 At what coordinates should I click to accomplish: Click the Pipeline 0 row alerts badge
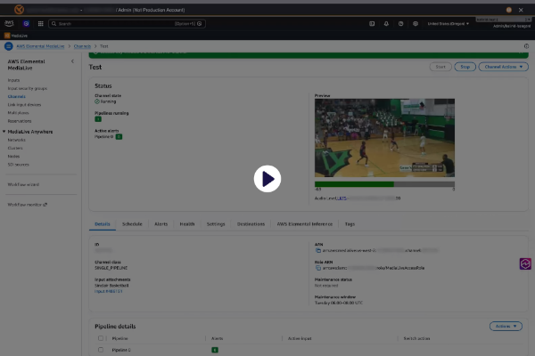click(215, 350)
